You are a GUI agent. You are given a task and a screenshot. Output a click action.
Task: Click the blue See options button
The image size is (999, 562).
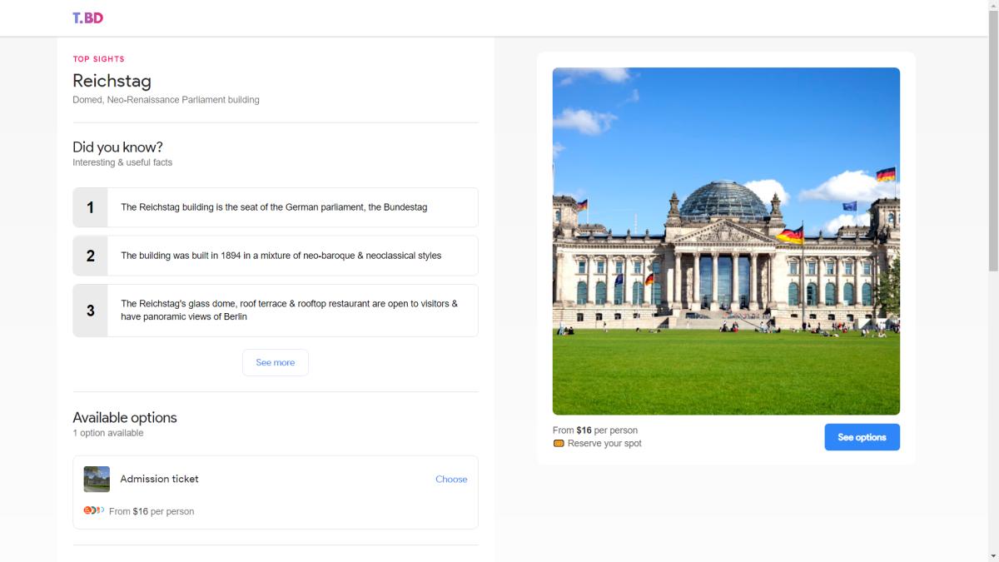pos(862,437)
